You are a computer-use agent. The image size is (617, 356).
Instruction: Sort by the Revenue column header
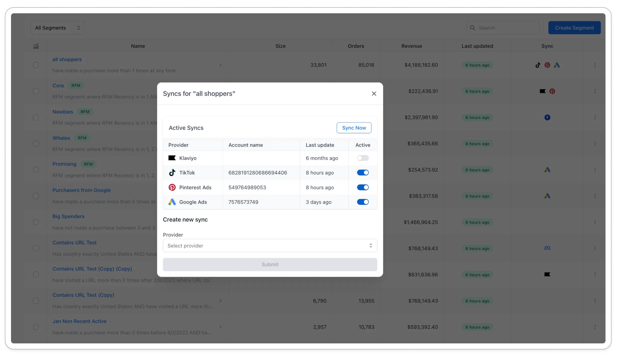(411, 46)
